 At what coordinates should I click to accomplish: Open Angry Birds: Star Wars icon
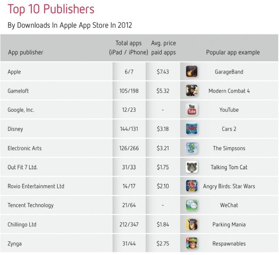pos(191,186)
